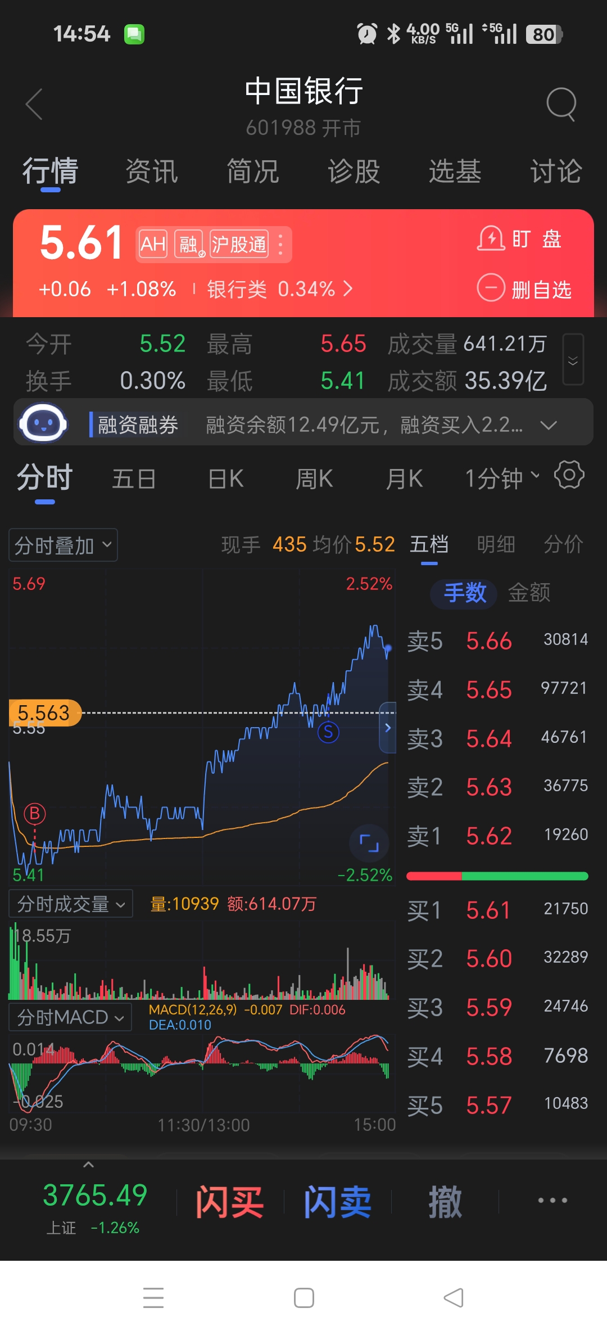Switch chart to 日K view

coord(225,479)
